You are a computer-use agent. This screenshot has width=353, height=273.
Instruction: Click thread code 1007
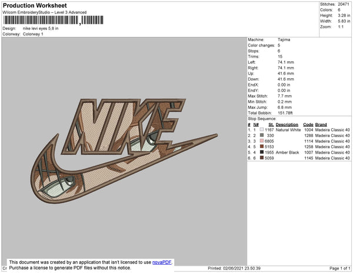click(309, 152)
